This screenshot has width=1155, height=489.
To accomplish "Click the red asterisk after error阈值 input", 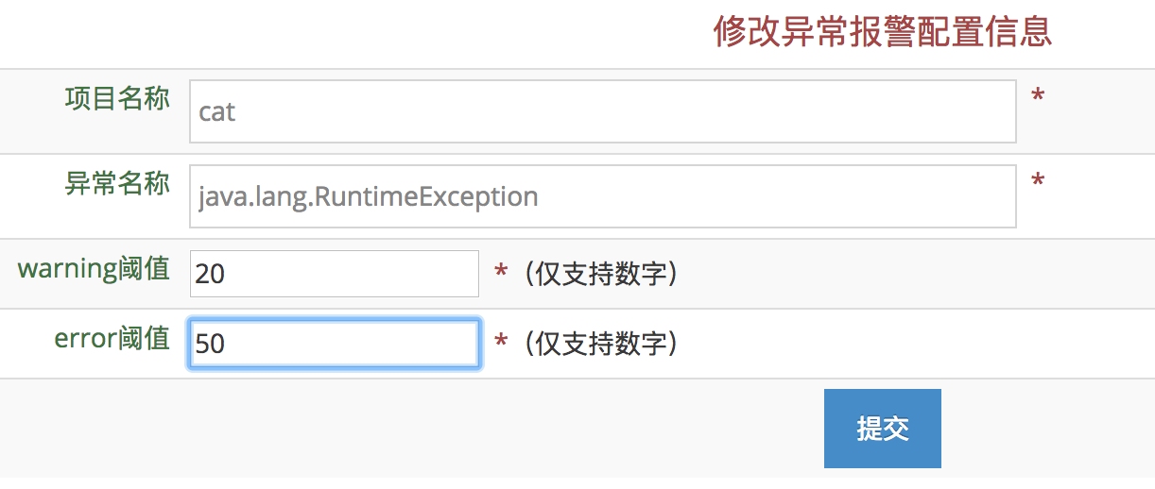I will [501, 344].
